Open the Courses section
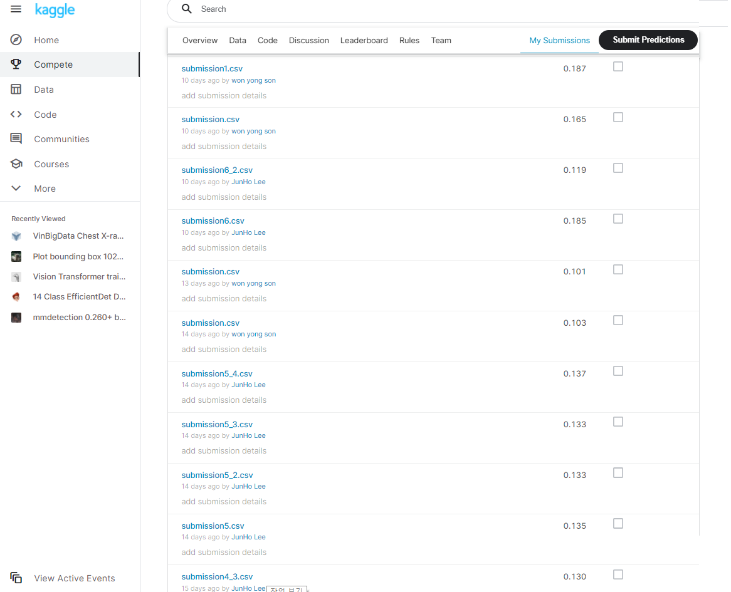 (51, 164)
